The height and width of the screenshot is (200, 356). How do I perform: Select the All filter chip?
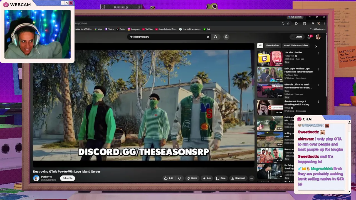click(x=260, y=46)
